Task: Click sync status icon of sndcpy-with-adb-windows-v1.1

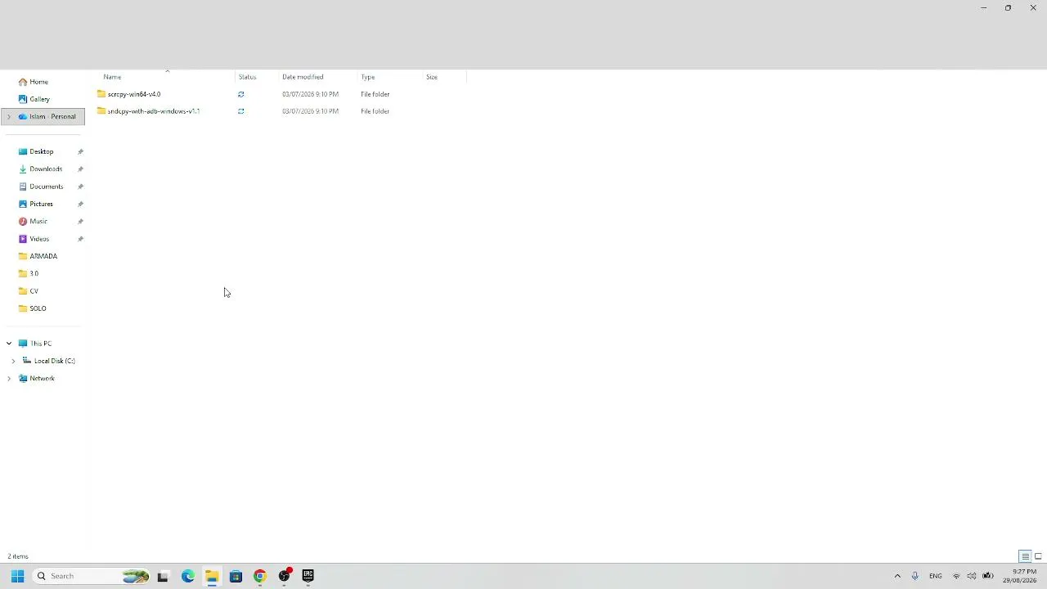Action: point(240,111)
